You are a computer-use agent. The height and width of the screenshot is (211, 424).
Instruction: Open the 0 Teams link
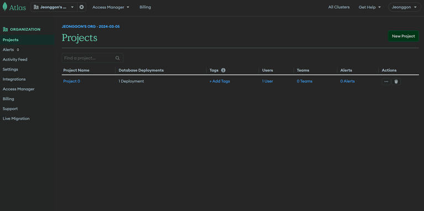tap(305, 81)
